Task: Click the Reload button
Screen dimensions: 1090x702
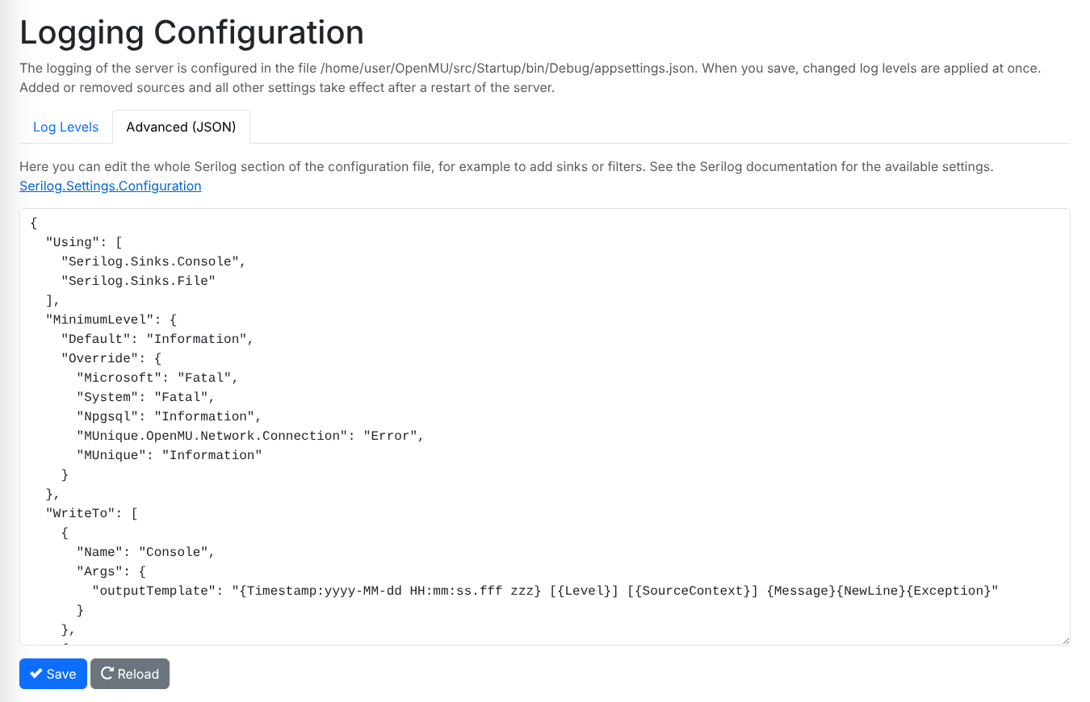Action: [x=130, y=674]
